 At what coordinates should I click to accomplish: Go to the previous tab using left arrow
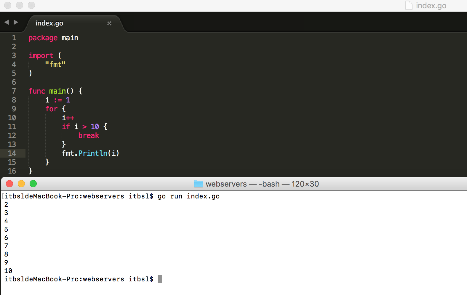pyautogui.click(x=7, y=22)
